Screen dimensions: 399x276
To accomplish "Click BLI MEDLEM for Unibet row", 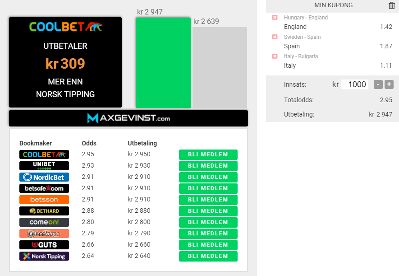I will click(208, 166).
